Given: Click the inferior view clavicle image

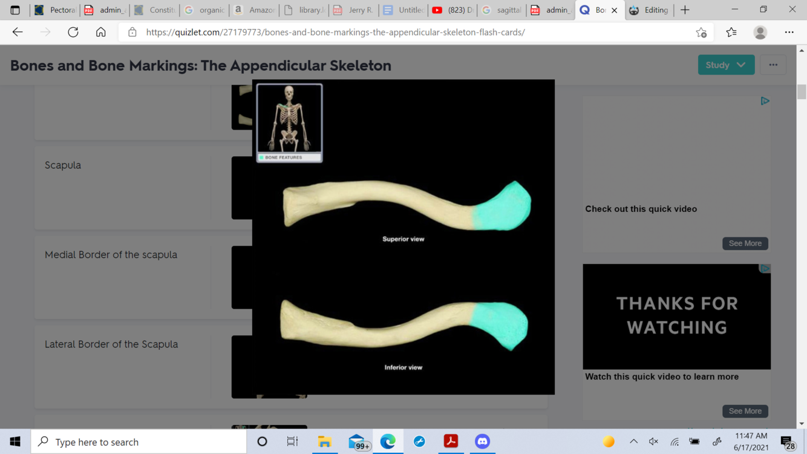Looking at the screenshot, I should click(404, 326).
